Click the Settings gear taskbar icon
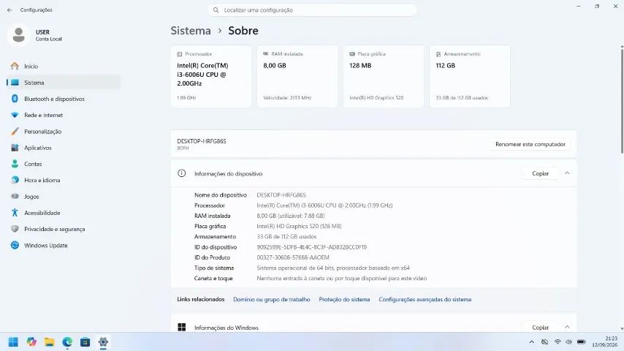The height and width of the screenshot is (351, 624). pyautogui.click(x=103, y=341)
